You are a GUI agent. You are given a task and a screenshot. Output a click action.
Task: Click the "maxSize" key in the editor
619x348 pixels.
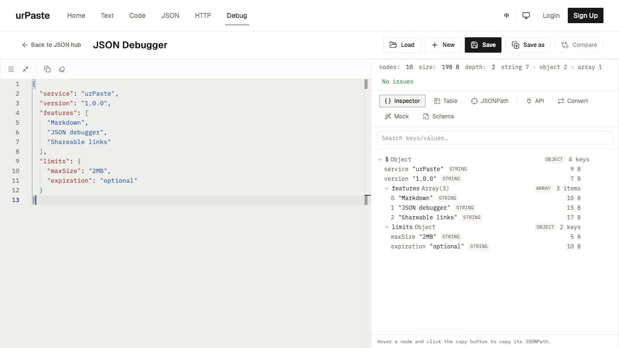(x=64, y=171)
